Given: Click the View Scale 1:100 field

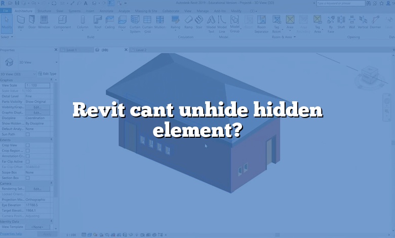Looking at the screenshot, I should [37, 86].
